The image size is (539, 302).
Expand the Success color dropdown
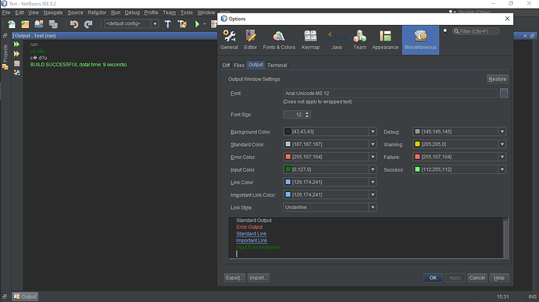(x=502, y=169)
